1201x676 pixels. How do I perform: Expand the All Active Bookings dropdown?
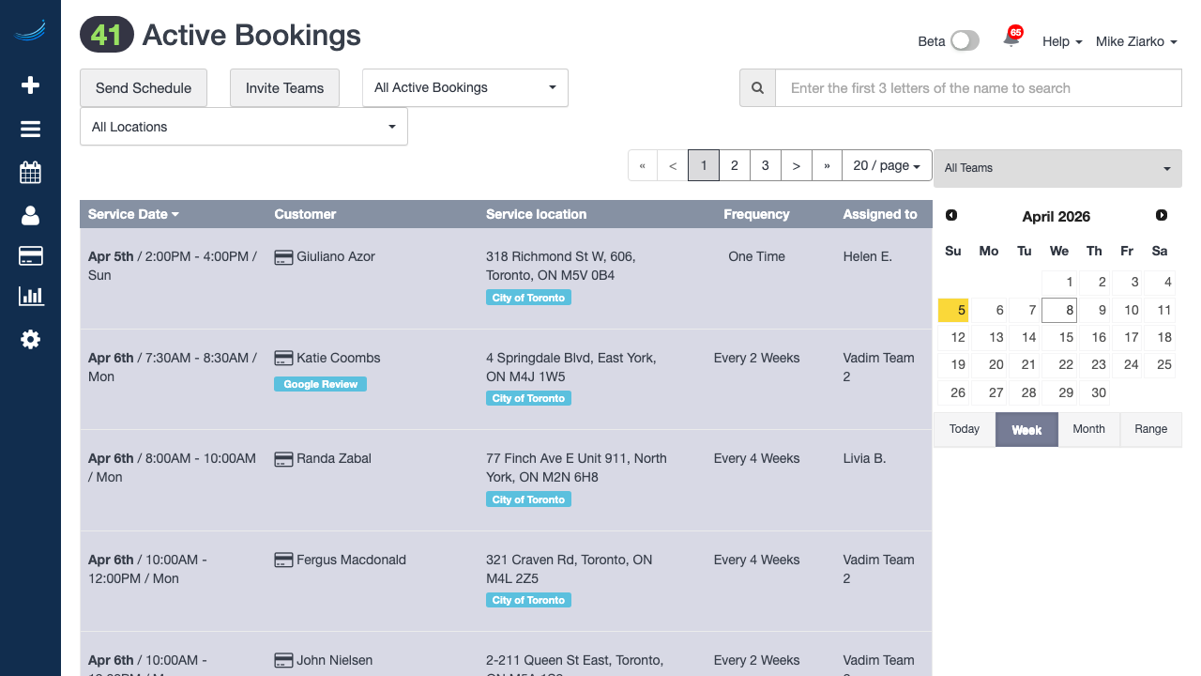pyautogui.click(x=464, y=88)
